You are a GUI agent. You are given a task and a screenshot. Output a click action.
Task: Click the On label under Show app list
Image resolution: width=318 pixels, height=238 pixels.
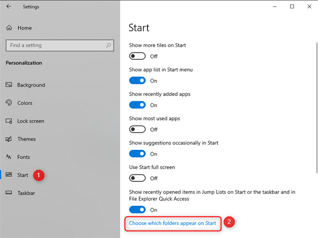(154, 81)
